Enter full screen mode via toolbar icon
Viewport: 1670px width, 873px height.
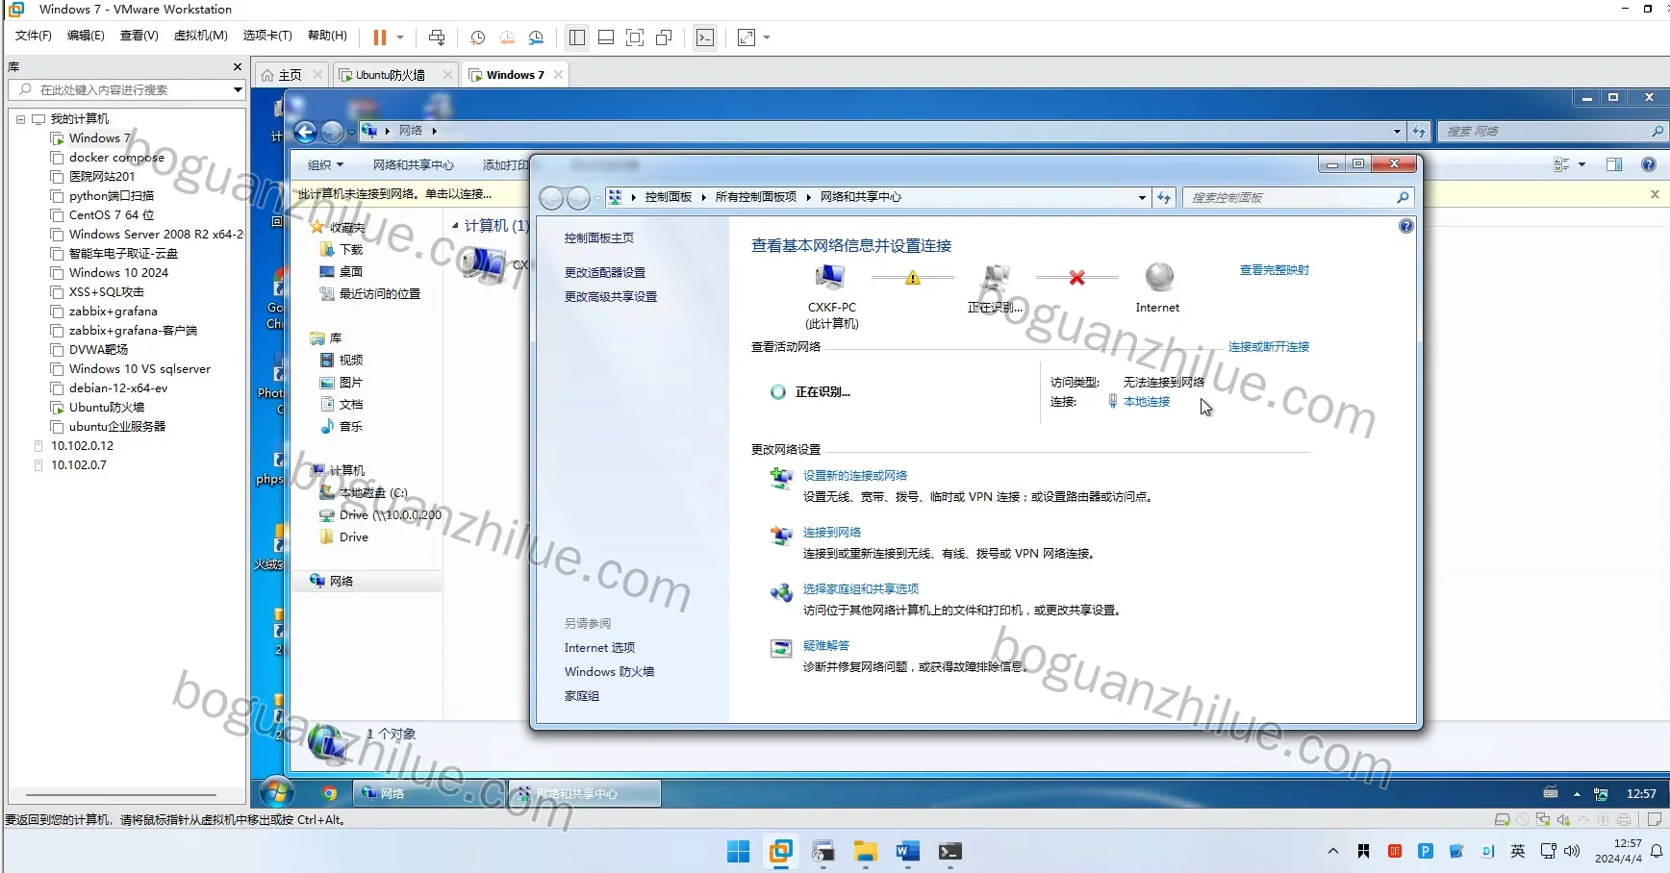(635, 37)
